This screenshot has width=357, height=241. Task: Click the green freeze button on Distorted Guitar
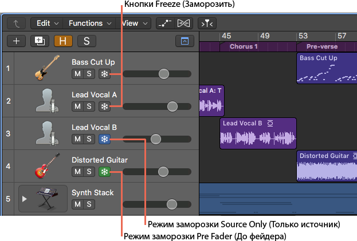(x=104, y=172)
